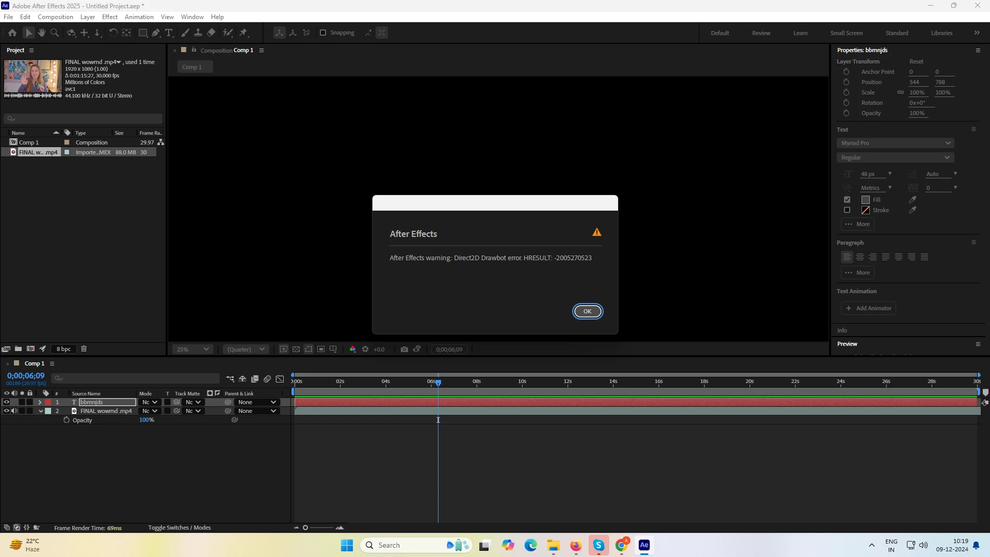Open the 25% magnification dropdown
The width and height of the screenshot is (990, 557).
pyautogui.click(x=192, y=349)
